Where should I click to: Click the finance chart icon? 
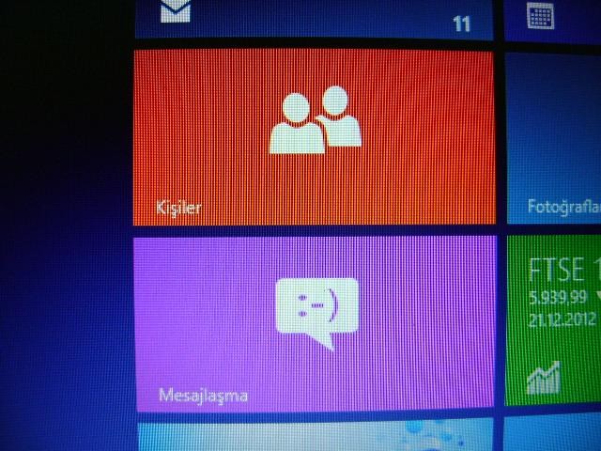[544, 378]
